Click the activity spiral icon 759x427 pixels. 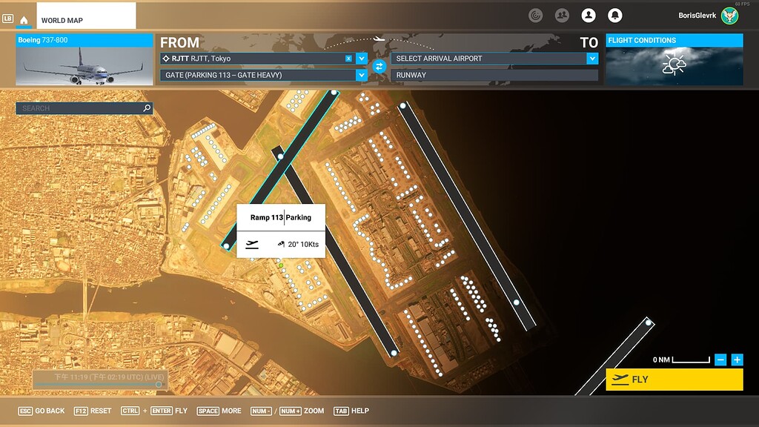535,16
